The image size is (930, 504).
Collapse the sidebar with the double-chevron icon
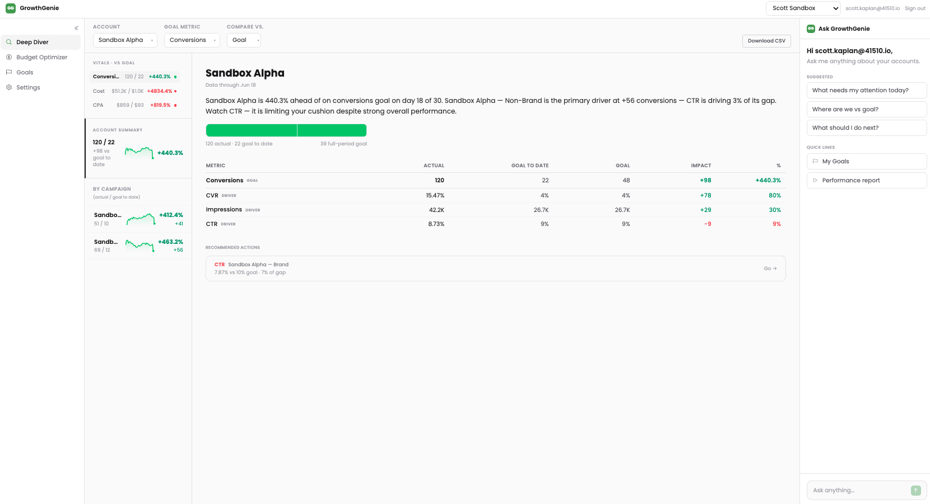tap(76, 28)
